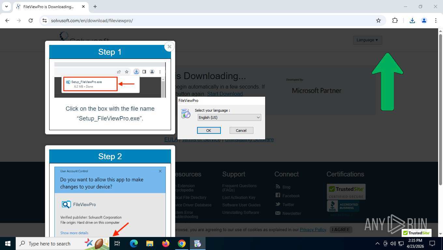443x250 pixels.
Task: Accept cookies with I AGREE button
Action: (341, 229)
